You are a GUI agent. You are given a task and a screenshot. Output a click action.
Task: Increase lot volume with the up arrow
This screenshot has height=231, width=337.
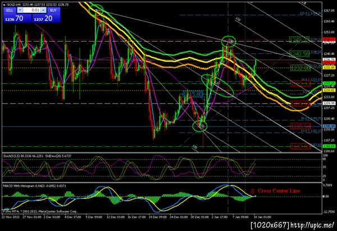pyautogui.click(x=44, y=10)
